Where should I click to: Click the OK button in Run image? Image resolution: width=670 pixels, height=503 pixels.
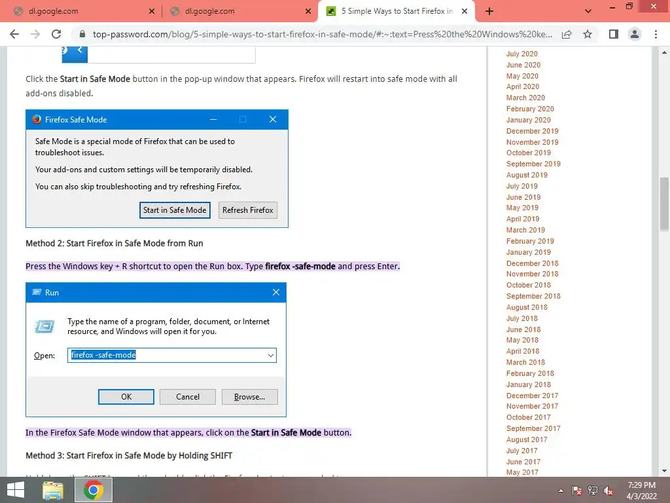(x=126, y=396)
